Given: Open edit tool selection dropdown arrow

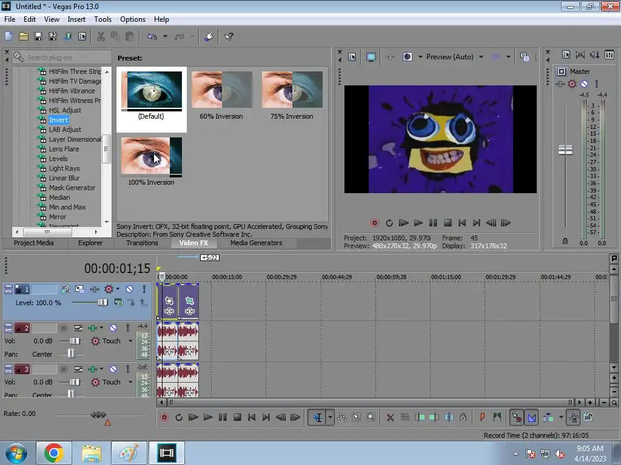Looking at the screenshot, I should (x=330, y=418).
